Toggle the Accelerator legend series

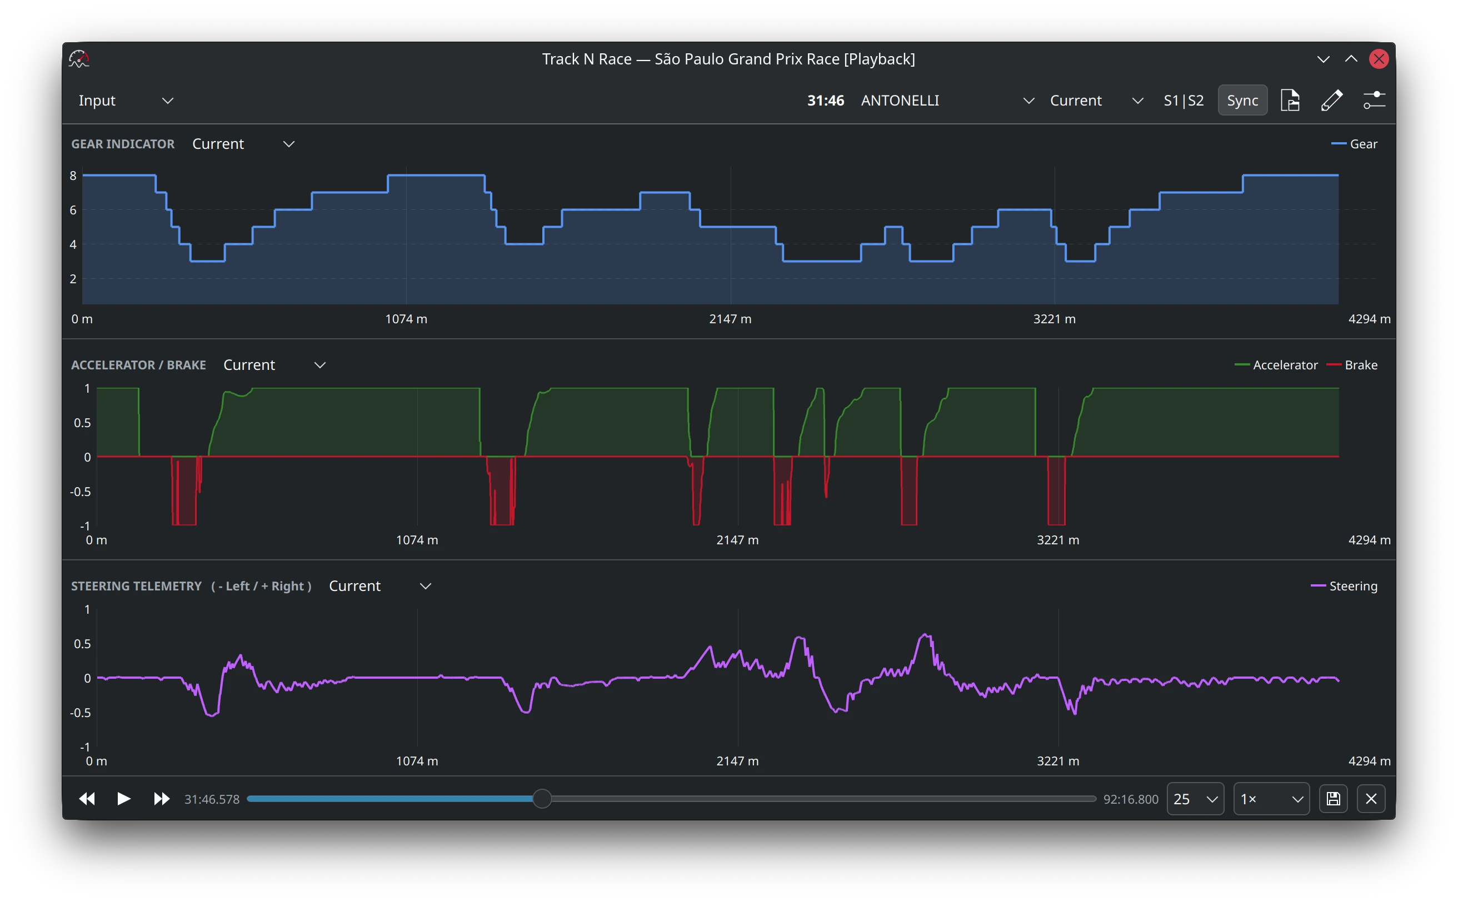point(1275,364)
